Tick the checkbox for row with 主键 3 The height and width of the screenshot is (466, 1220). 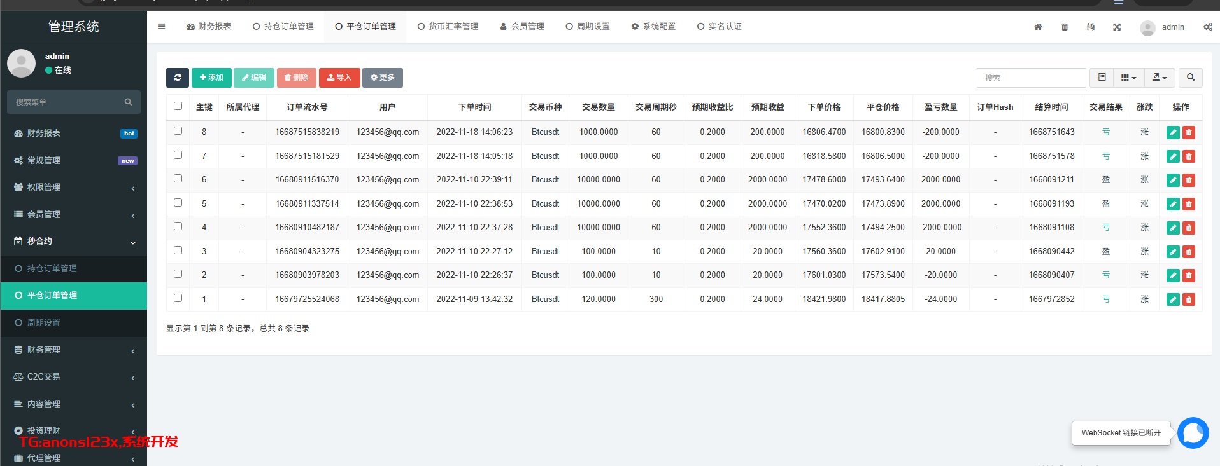[x=178, y=250]
